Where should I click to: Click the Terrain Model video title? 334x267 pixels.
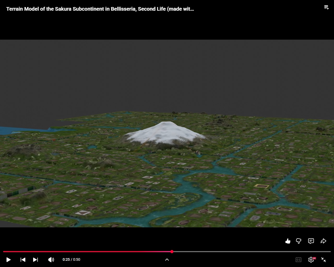(100, 9)
